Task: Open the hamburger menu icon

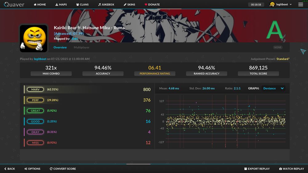Action: (301, 4)
